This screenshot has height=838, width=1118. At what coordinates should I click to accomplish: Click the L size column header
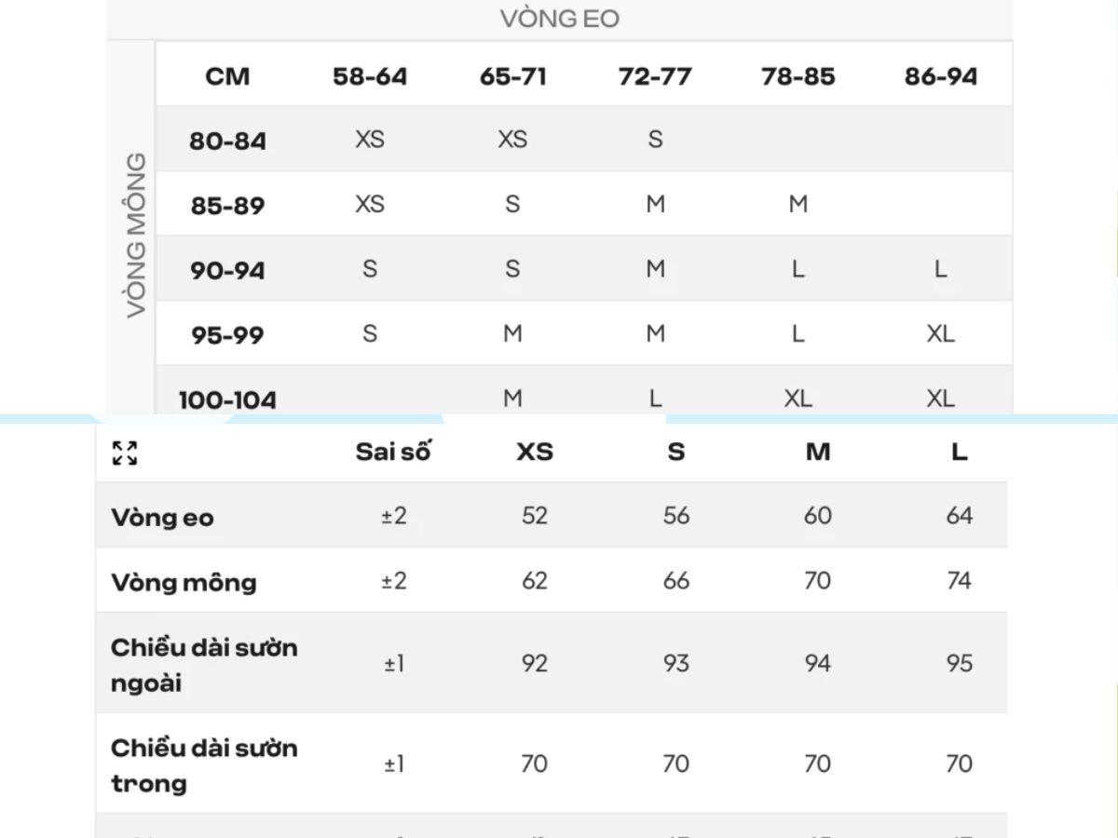pyautogui.click(x=960, y=452)
